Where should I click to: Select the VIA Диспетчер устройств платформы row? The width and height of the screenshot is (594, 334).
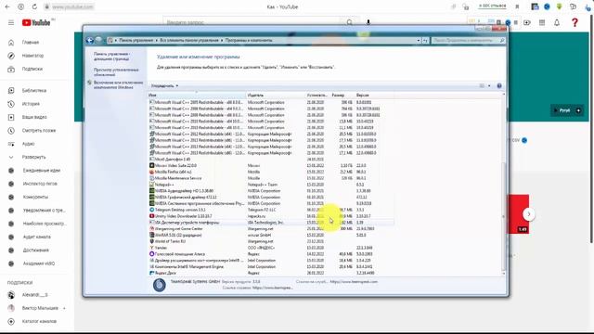coord(271,223)
